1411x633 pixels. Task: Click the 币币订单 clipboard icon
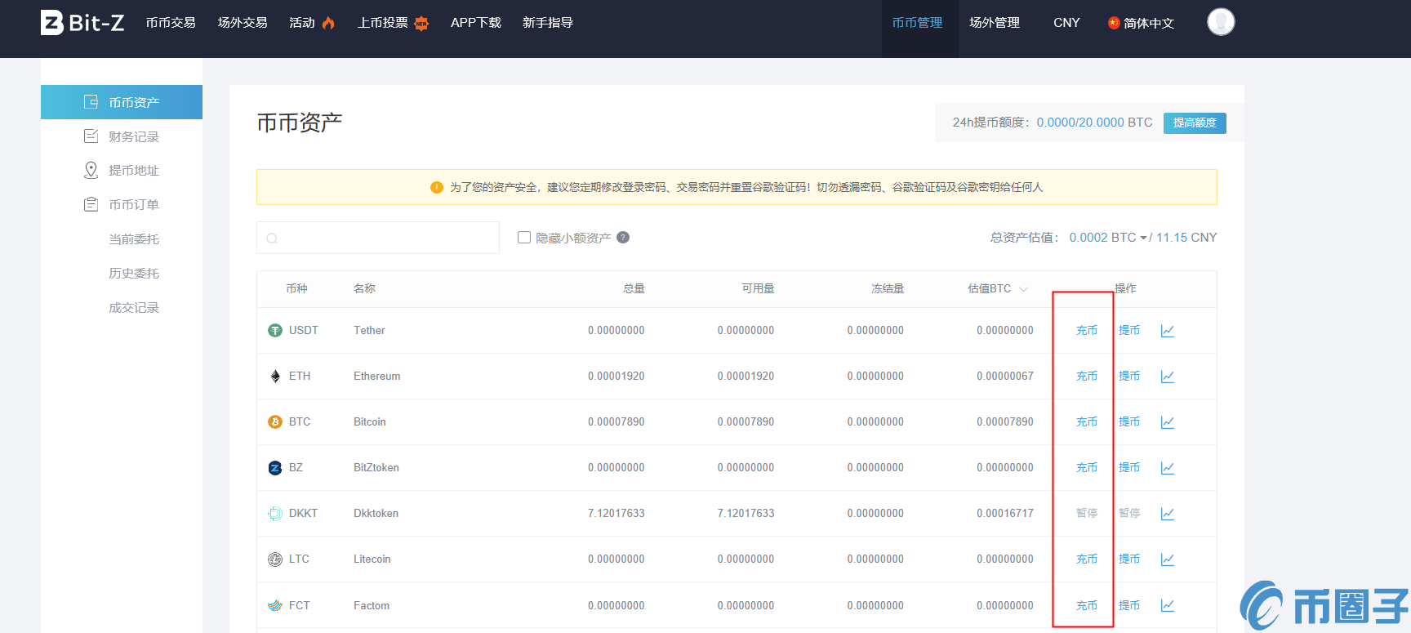[x=91, y=204]
